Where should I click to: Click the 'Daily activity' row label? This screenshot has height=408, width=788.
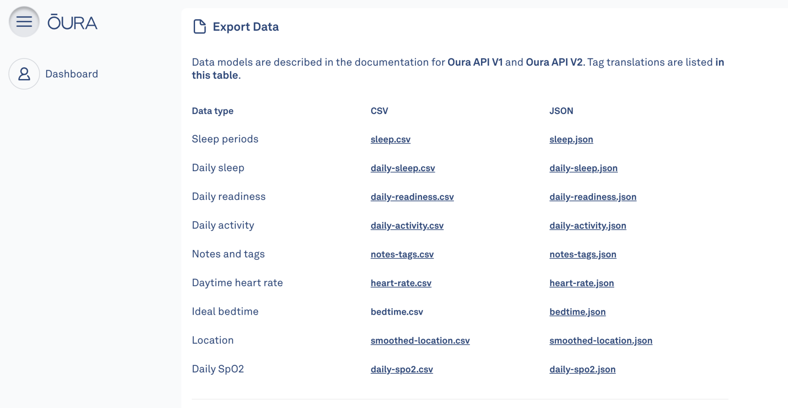[223, 225]
